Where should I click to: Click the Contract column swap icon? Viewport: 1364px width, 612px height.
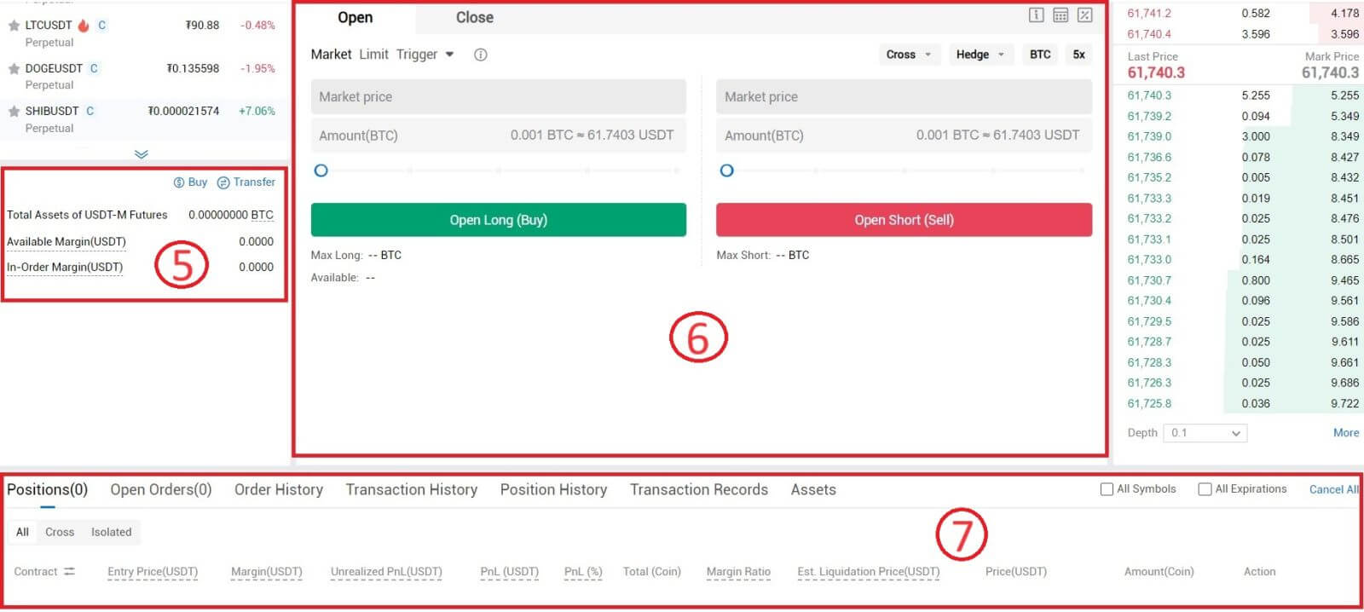click(69, 571)
